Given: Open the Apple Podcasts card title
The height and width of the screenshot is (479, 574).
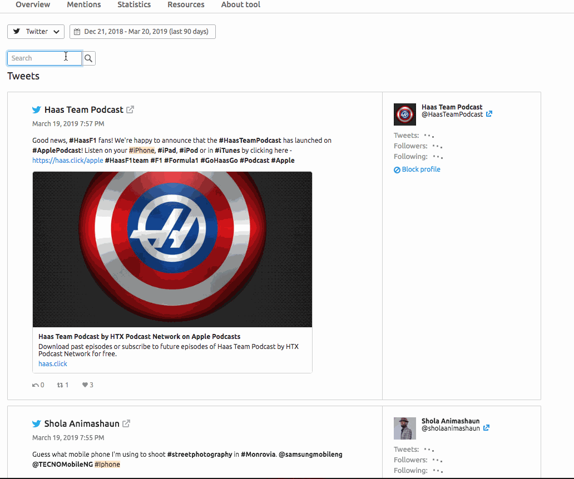Looking at the screenshot, I should click(140, 336).
